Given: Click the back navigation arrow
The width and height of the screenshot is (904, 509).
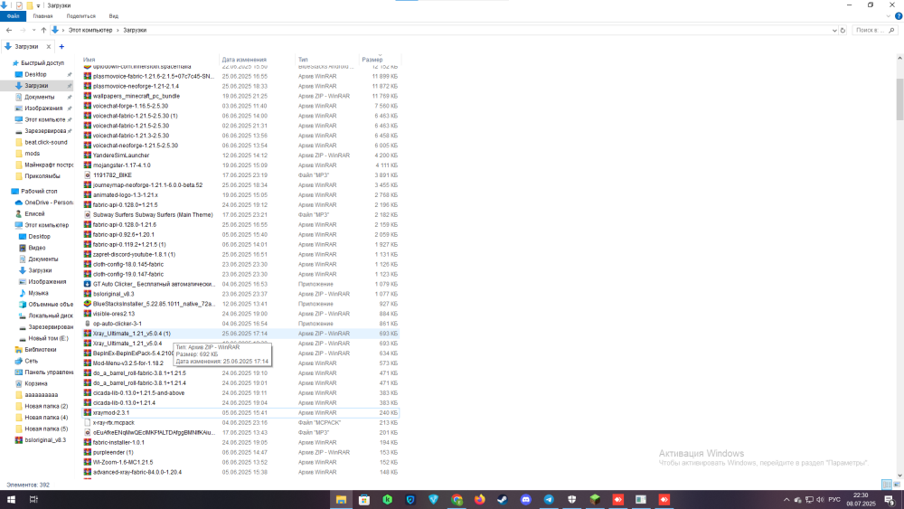Looking at the screenshot, I should [9, 30].
